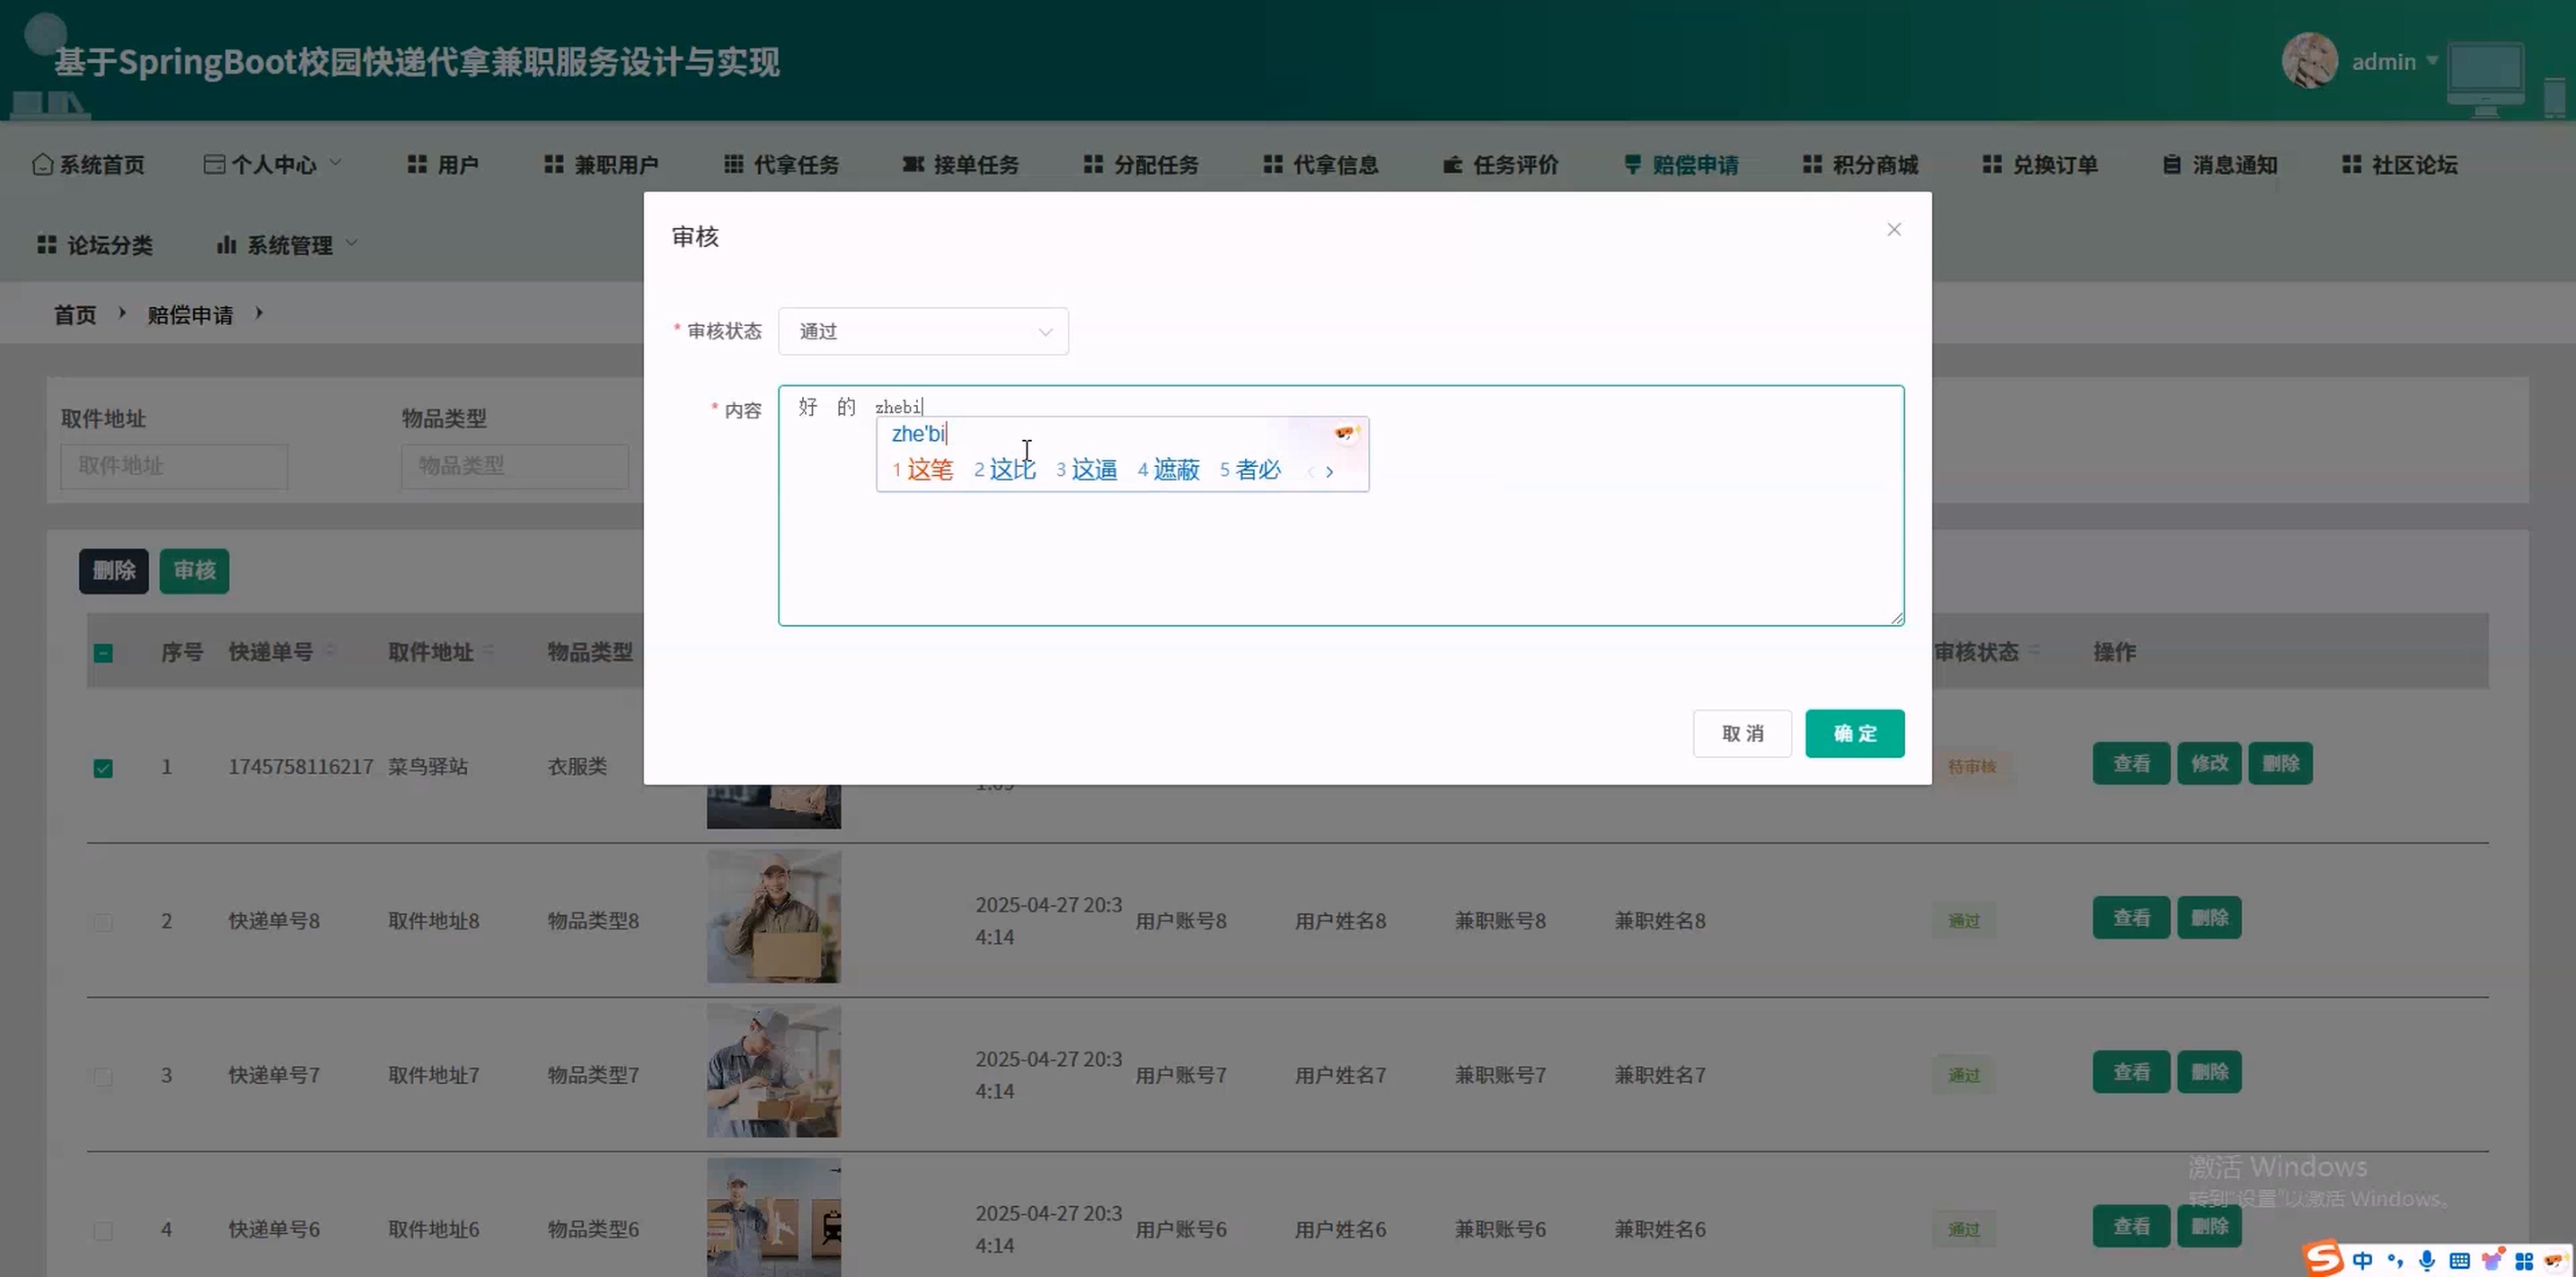This screenshot has height=1277, width=2576.
Task: Toggle Chinese/English mode 中 icon
Action: point(2362,1260)
